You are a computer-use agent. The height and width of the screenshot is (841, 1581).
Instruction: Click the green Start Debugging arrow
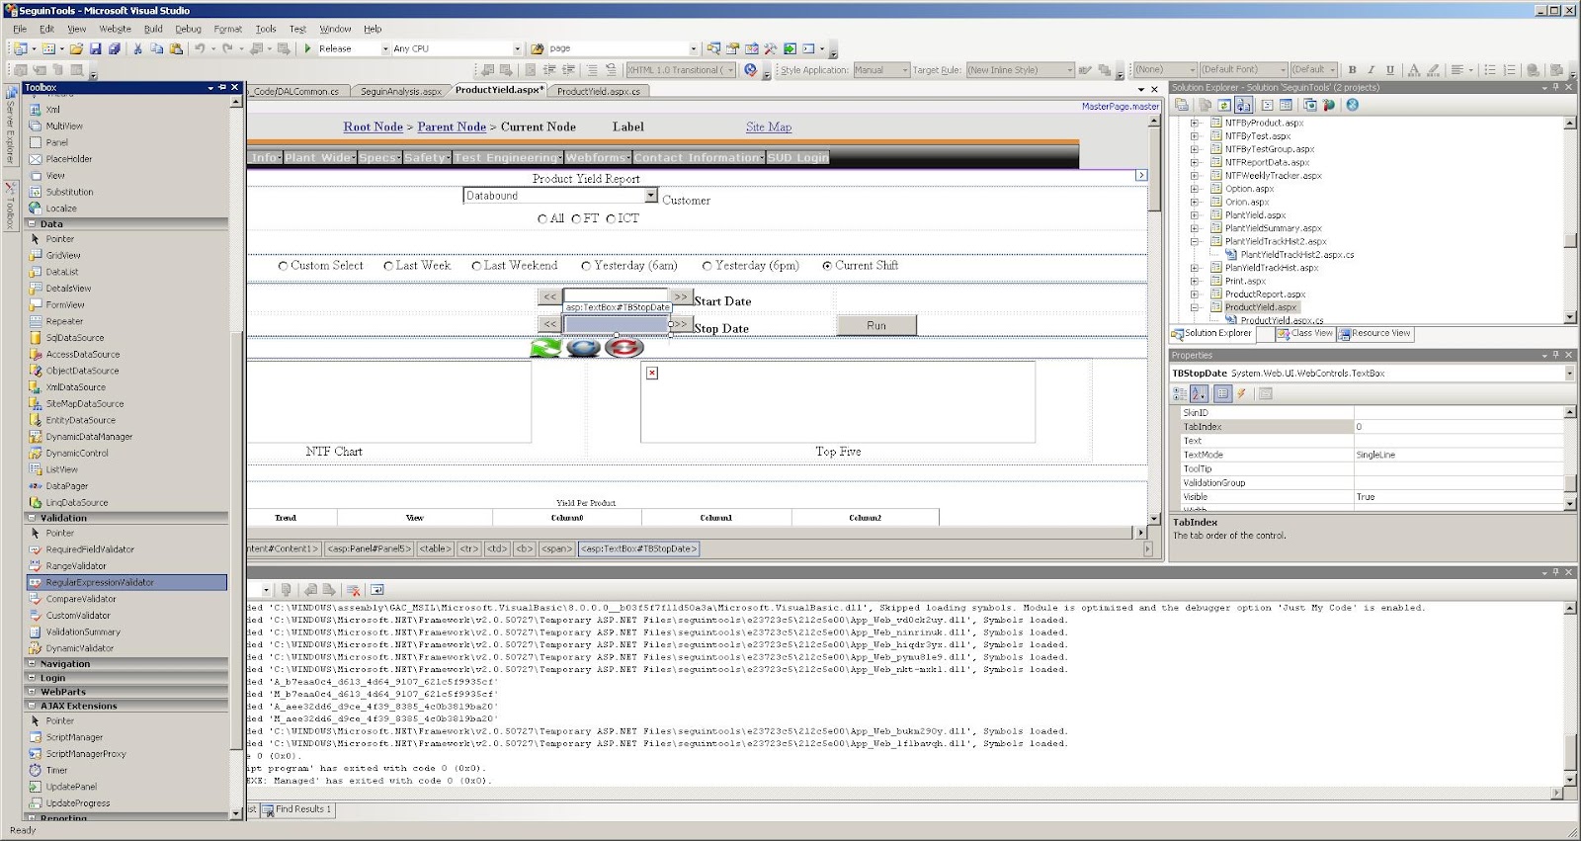click(x=308, y=48)
